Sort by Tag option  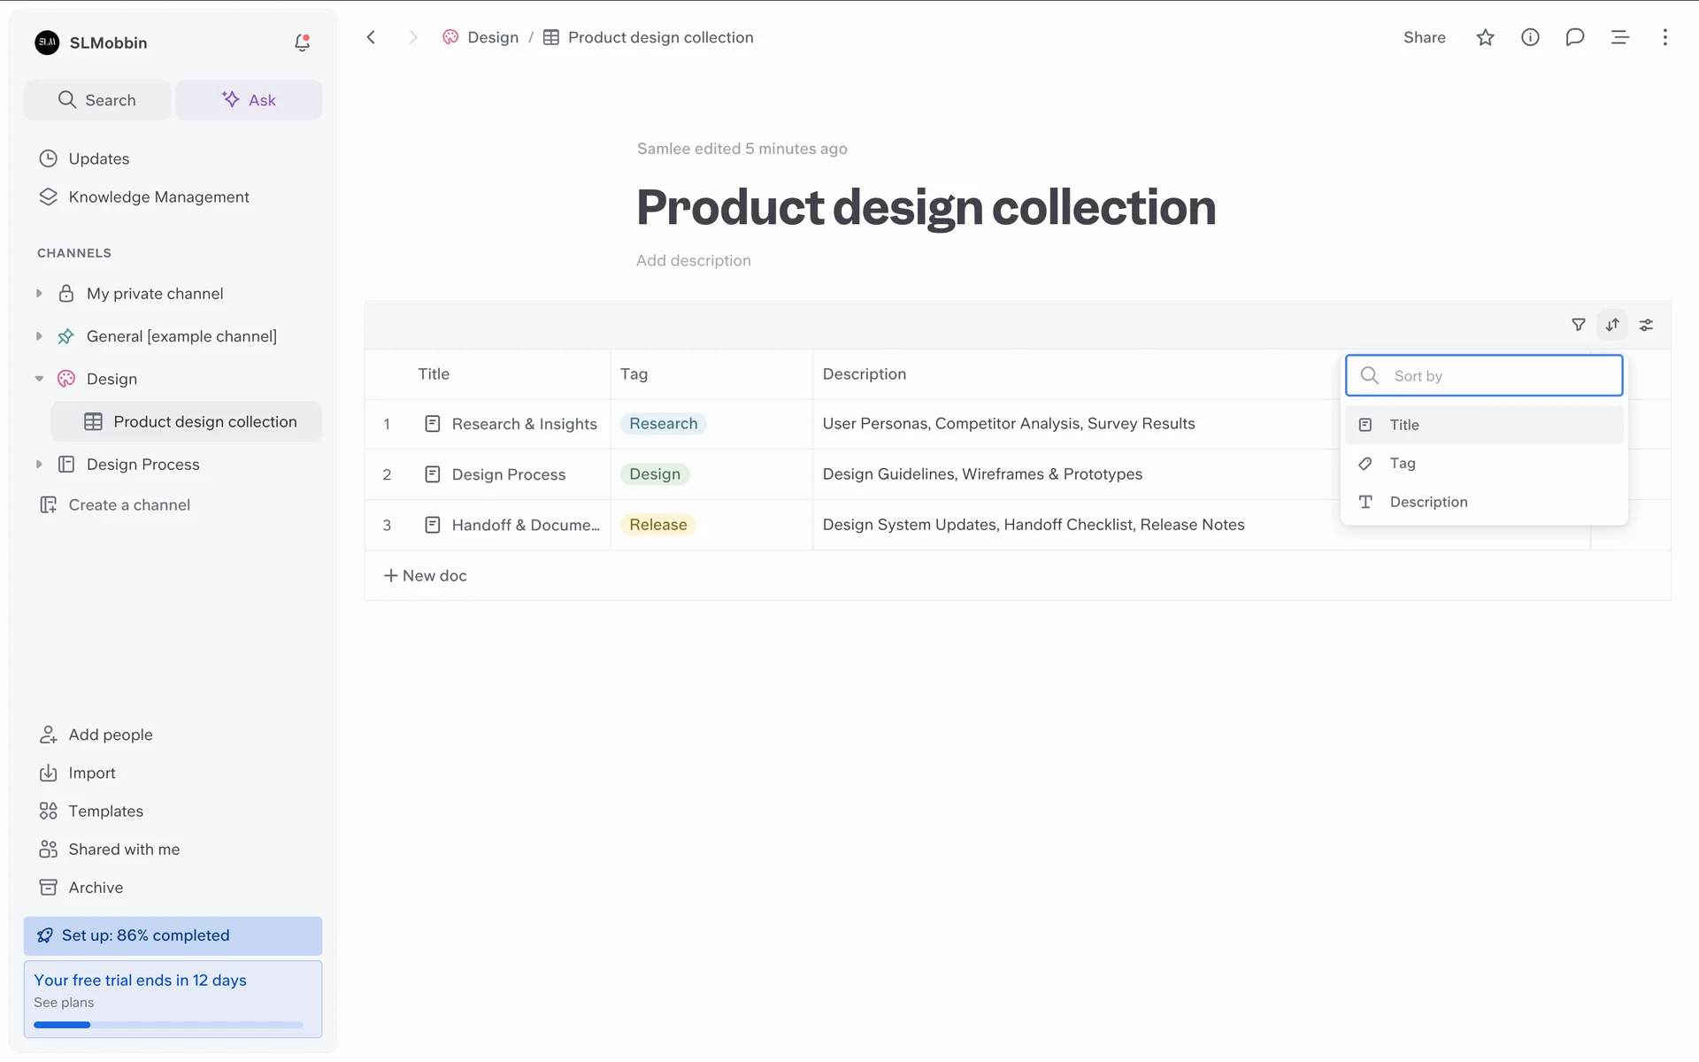(1403, 463)
